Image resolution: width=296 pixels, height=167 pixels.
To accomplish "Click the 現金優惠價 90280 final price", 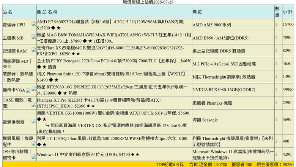I will coord(275,165).
